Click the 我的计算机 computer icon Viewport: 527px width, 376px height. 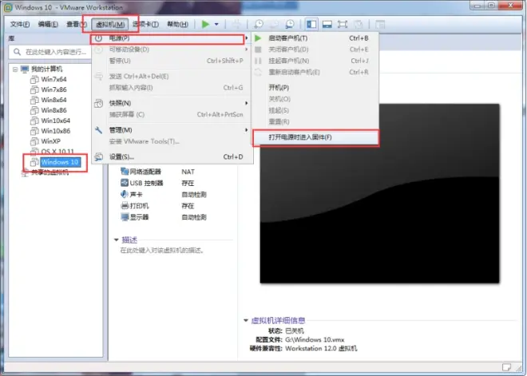click(25, 69)
